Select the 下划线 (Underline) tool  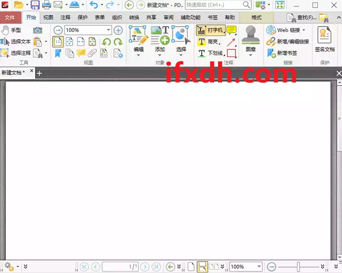[x=209, y=53]
